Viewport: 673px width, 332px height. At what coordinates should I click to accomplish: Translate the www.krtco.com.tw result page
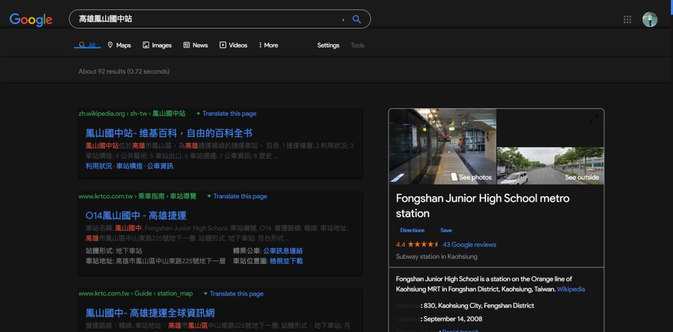[240, 196]
